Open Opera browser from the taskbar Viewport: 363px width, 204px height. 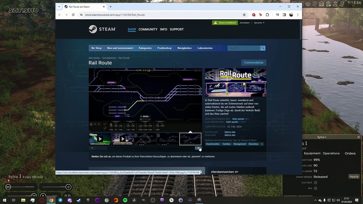(x=42, y=200)
